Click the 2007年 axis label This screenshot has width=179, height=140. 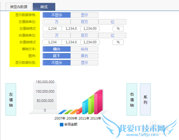point(60,118)
